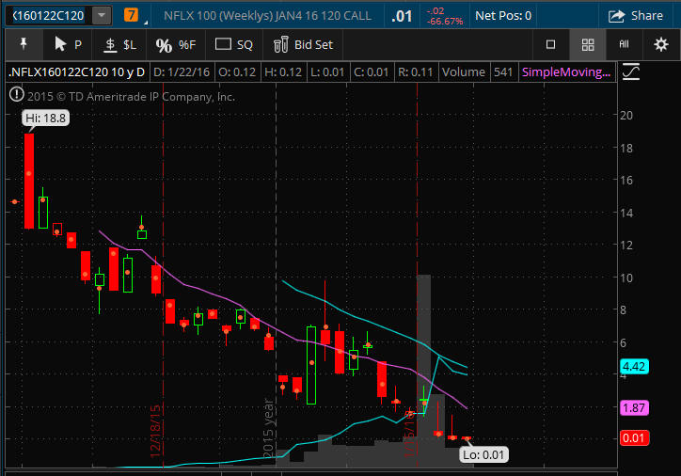Select the All layout option

(624, 44)
